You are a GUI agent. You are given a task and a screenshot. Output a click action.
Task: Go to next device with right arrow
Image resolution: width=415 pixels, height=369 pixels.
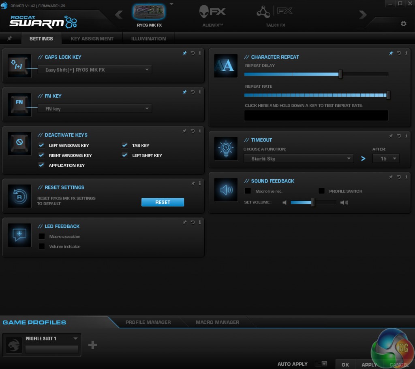coord(363,14)
